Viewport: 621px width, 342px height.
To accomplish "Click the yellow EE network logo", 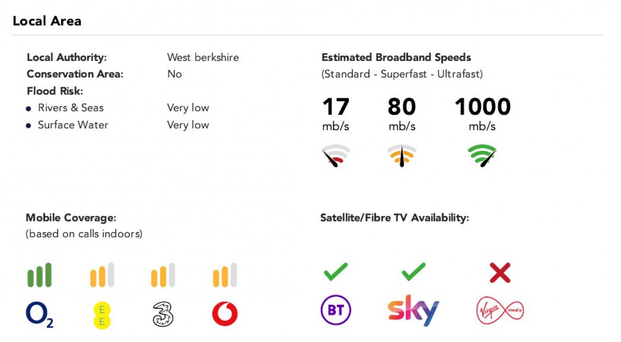I will coord(102,315).
